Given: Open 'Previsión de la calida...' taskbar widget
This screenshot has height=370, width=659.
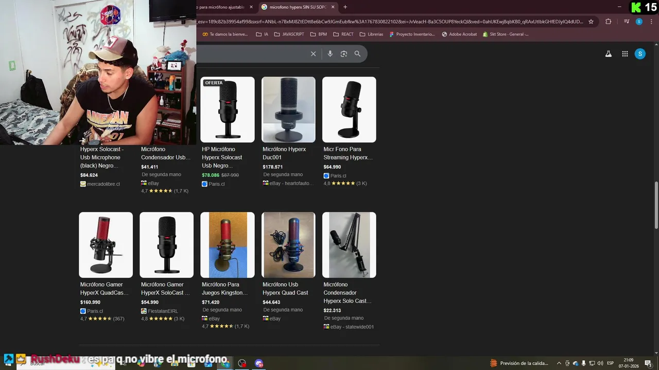Looking at the screenshot, I should point(518,363).
